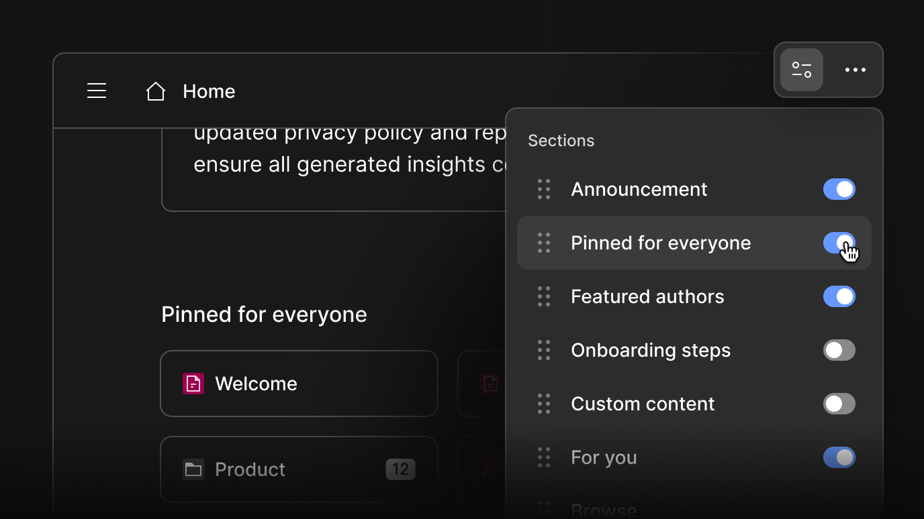924x519 pixels.
Task: Click the Pinned for everyone drag handle
Action: pos(544,243)
